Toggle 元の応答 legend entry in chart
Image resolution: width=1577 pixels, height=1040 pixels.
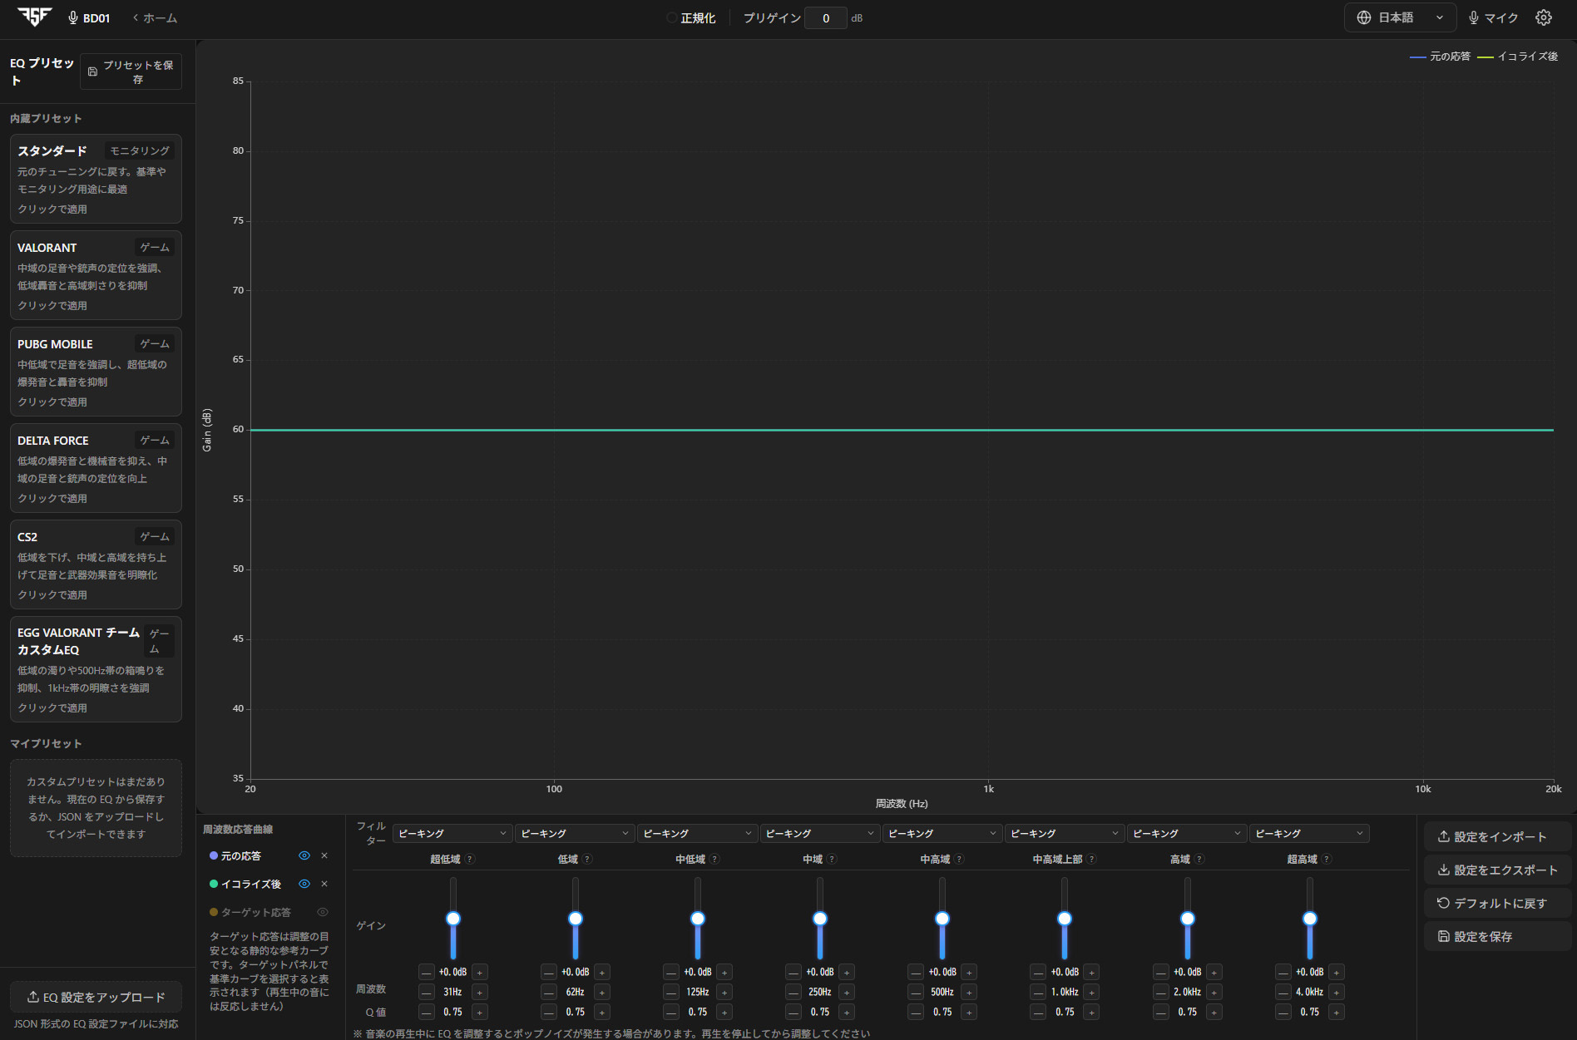1440,57
